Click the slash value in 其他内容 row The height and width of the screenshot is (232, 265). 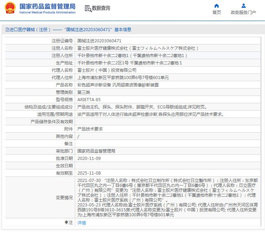coord(78,136)
